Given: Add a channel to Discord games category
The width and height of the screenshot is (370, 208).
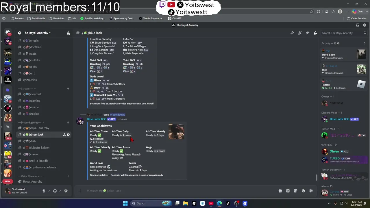Looking at the screenshot, I should coord(68,122).
